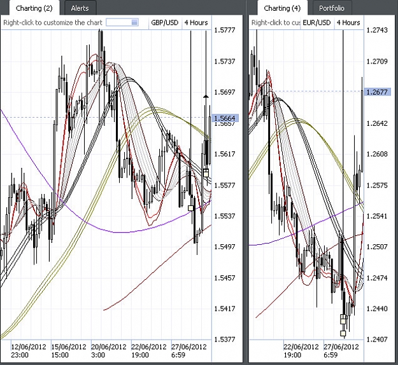This screenshot has width=398, height=365.
Task: Switch to the Charting (2) tab
Action: [x=34, y=8]
